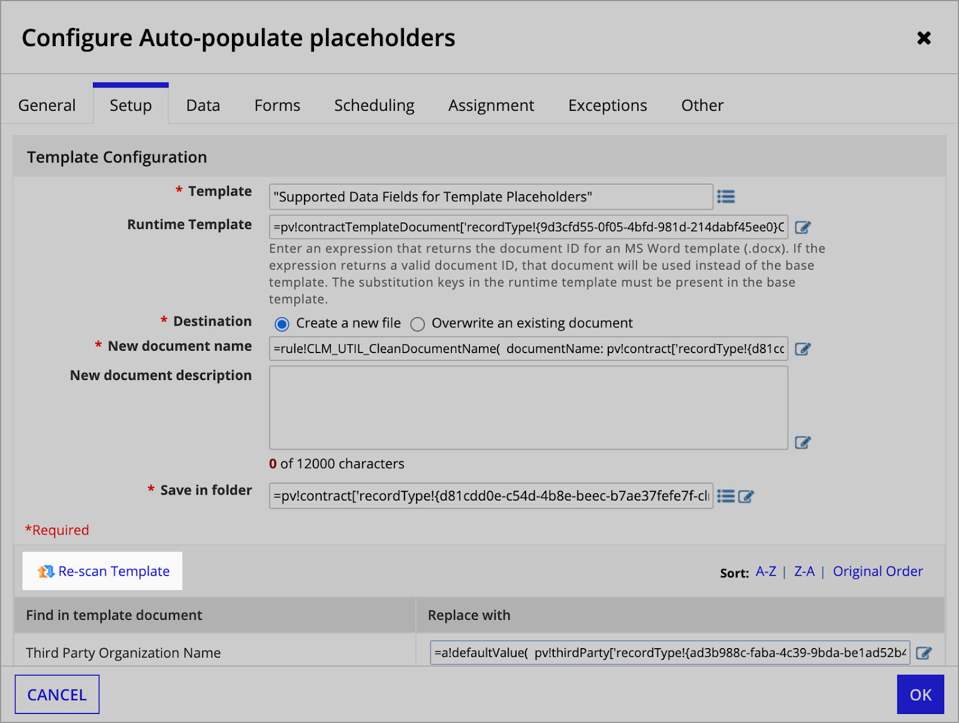The height and width of the screenshot is (723, 959).
Task: Click the Find in template document header
Action: tap(114, 615)
